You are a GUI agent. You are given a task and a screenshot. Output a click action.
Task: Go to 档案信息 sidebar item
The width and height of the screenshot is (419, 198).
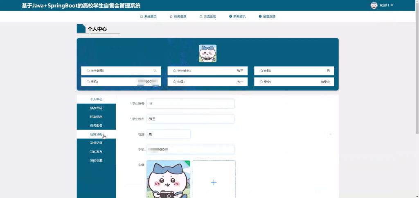coord(96,117)
